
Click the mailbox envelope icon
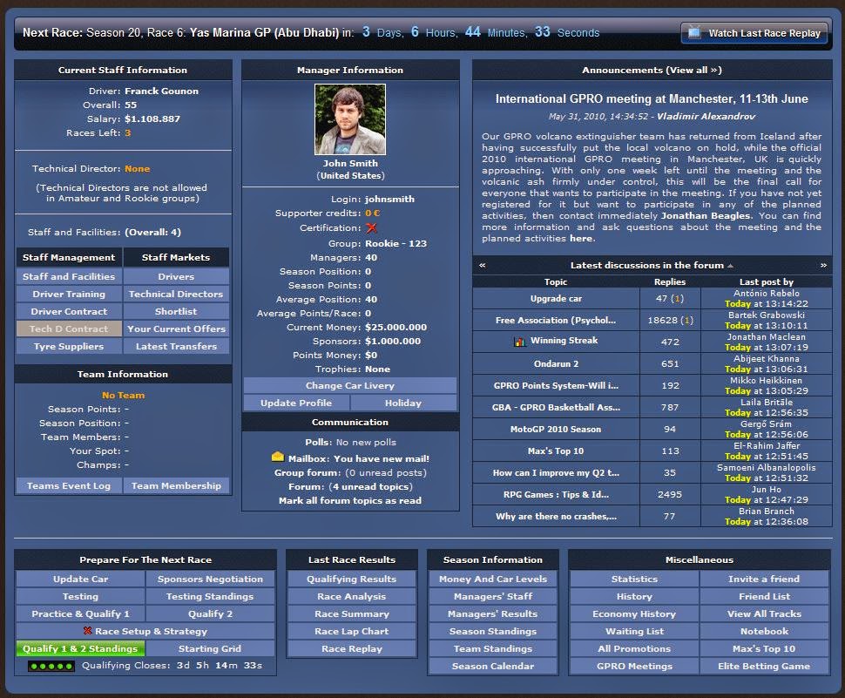pyautogui.click(x=278, y=457)
